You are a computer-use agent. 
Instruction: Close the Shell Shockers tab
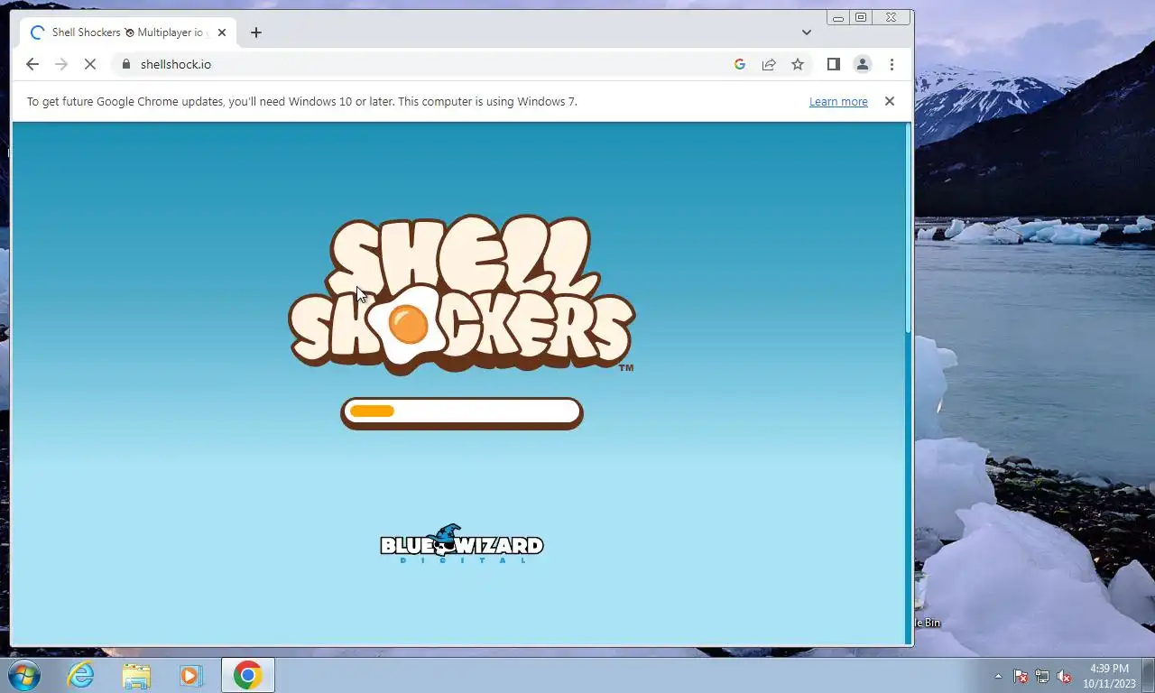pyautogui.click(x=222, y=32)
